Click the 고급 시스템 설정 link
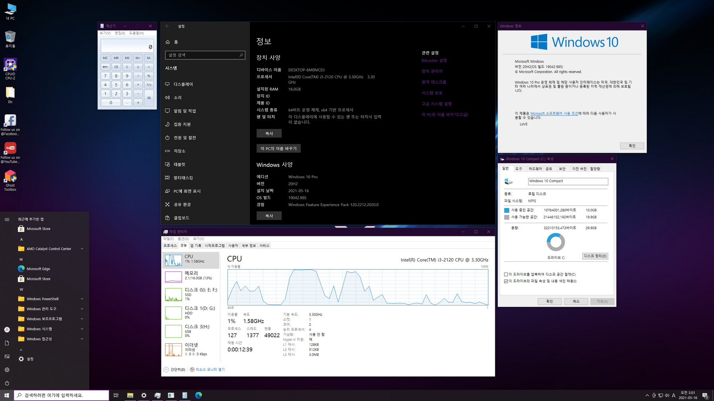 point(437,104)
